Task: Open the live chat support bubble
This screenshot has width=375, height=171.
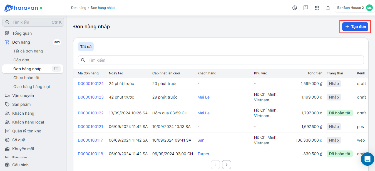Action: pos(367,159)
